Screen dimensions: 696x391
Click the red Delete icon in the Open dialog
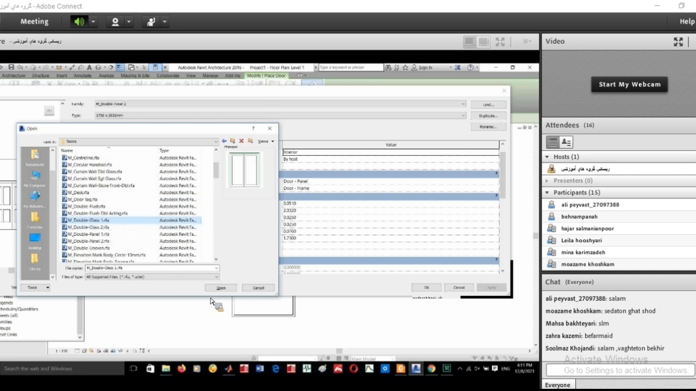(x=241, y=141)
